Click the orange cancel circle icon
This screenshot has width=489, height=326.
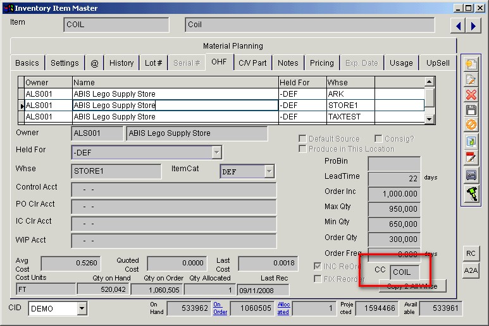coord(471,125)
